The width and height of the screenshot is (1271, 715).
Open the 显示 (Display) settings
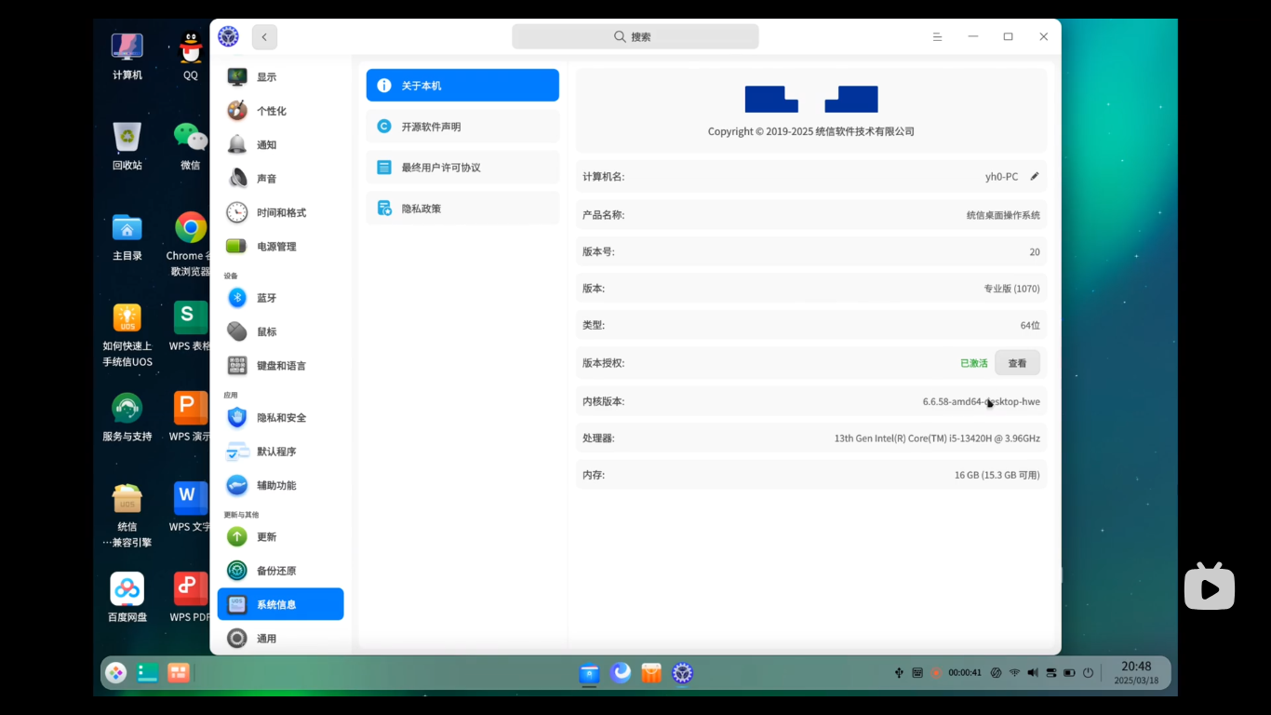[x=280, y=77]
